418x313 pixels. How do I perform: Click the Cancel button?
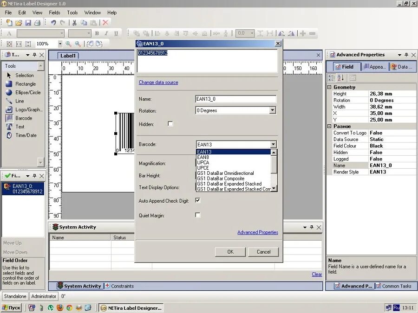click(x=263, y=252)
